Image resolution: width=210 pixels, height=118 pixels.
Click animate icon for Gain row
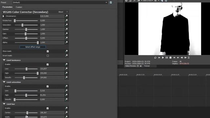pyautogui.click(x=66, y=33)
